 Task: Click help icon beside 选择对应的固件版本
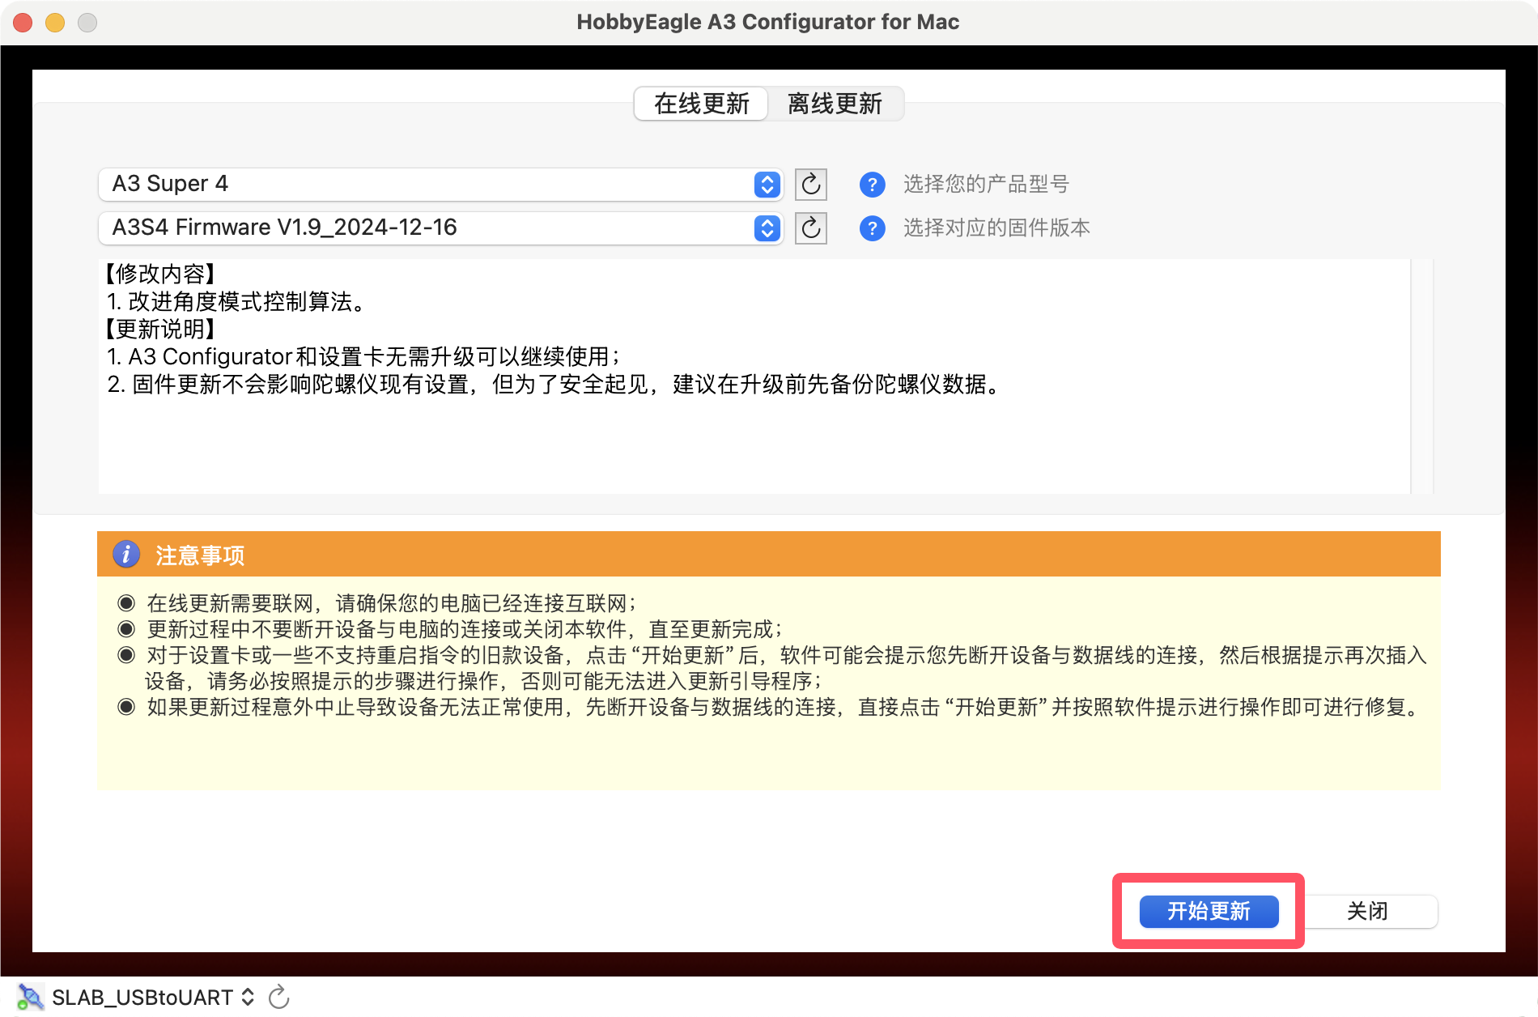click(872, 228)
